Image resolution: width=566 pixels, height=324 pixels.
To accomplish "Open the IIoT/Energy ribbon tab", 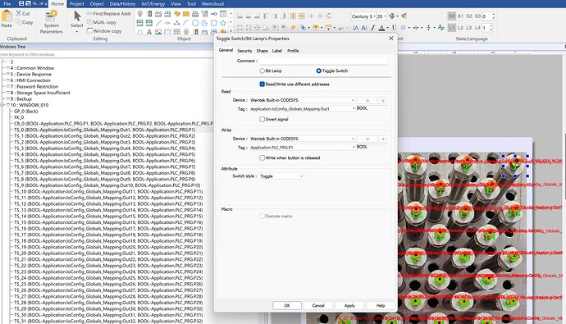I will point(153,3).
